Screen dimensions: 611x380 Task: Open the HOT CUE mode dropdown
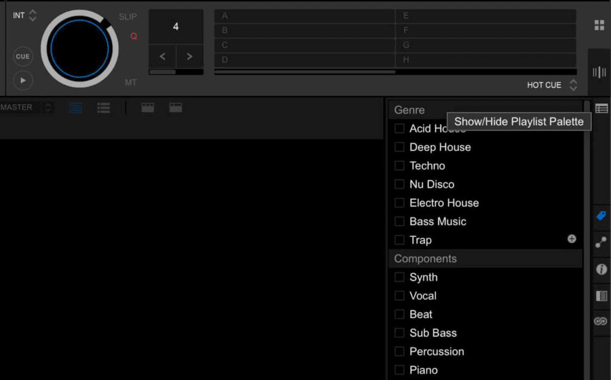point(573,85)
